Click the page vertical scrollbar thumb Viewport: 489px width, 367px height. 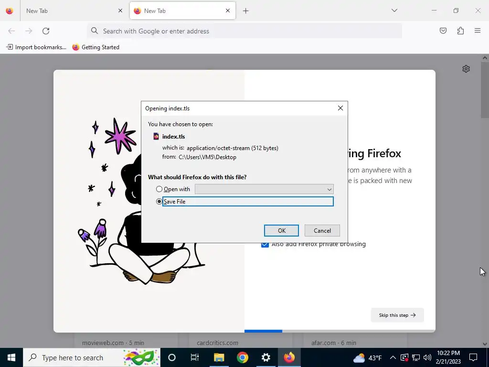click(x=485, y=90)
